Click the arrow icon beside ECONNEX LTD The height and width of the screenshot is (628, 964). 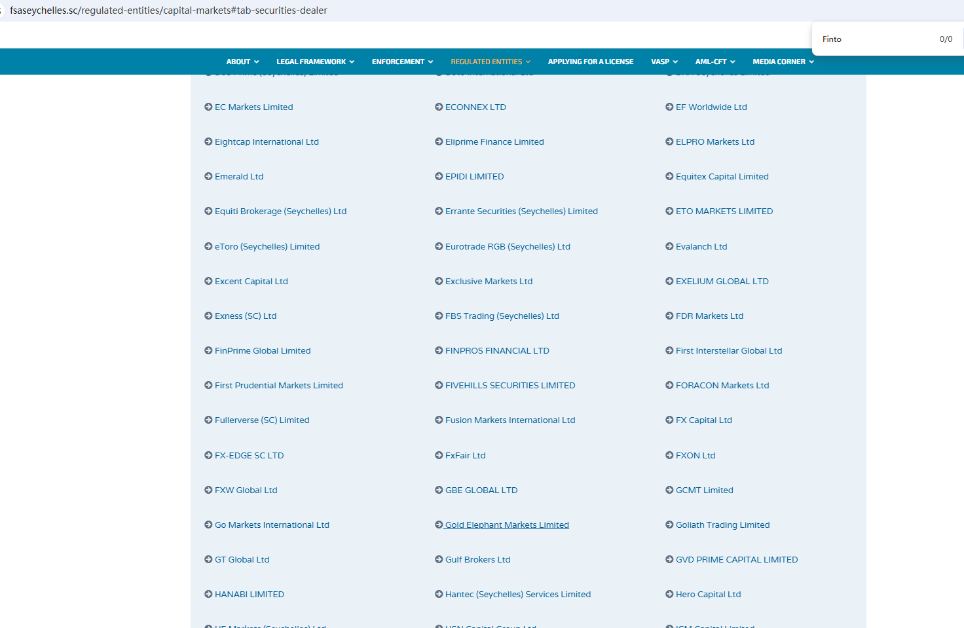pos(439,107)
